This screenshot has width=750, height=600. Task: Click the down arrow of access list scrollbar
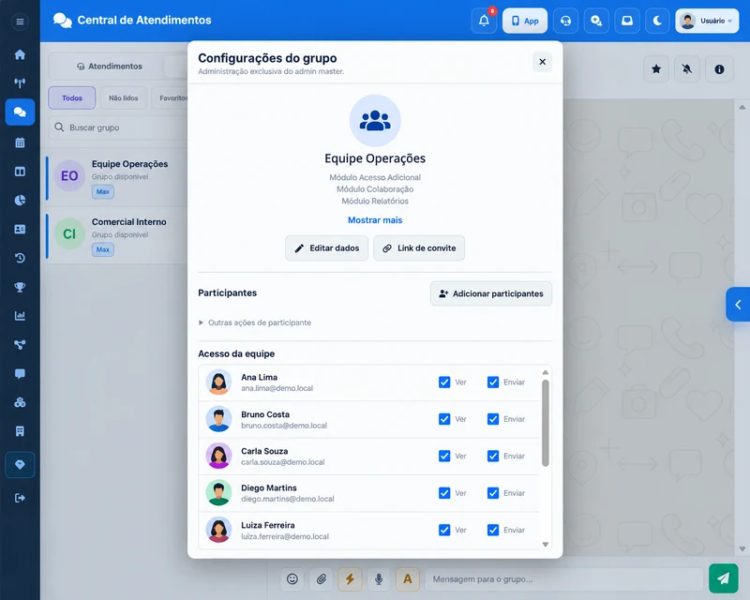pyautogui.click(x=546, y=544)
